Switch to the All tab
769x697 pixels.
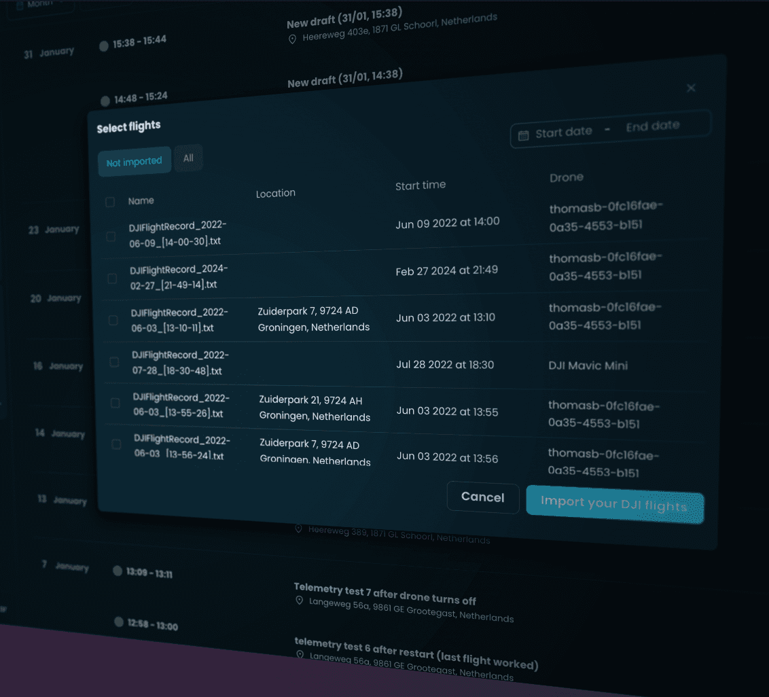188,158
